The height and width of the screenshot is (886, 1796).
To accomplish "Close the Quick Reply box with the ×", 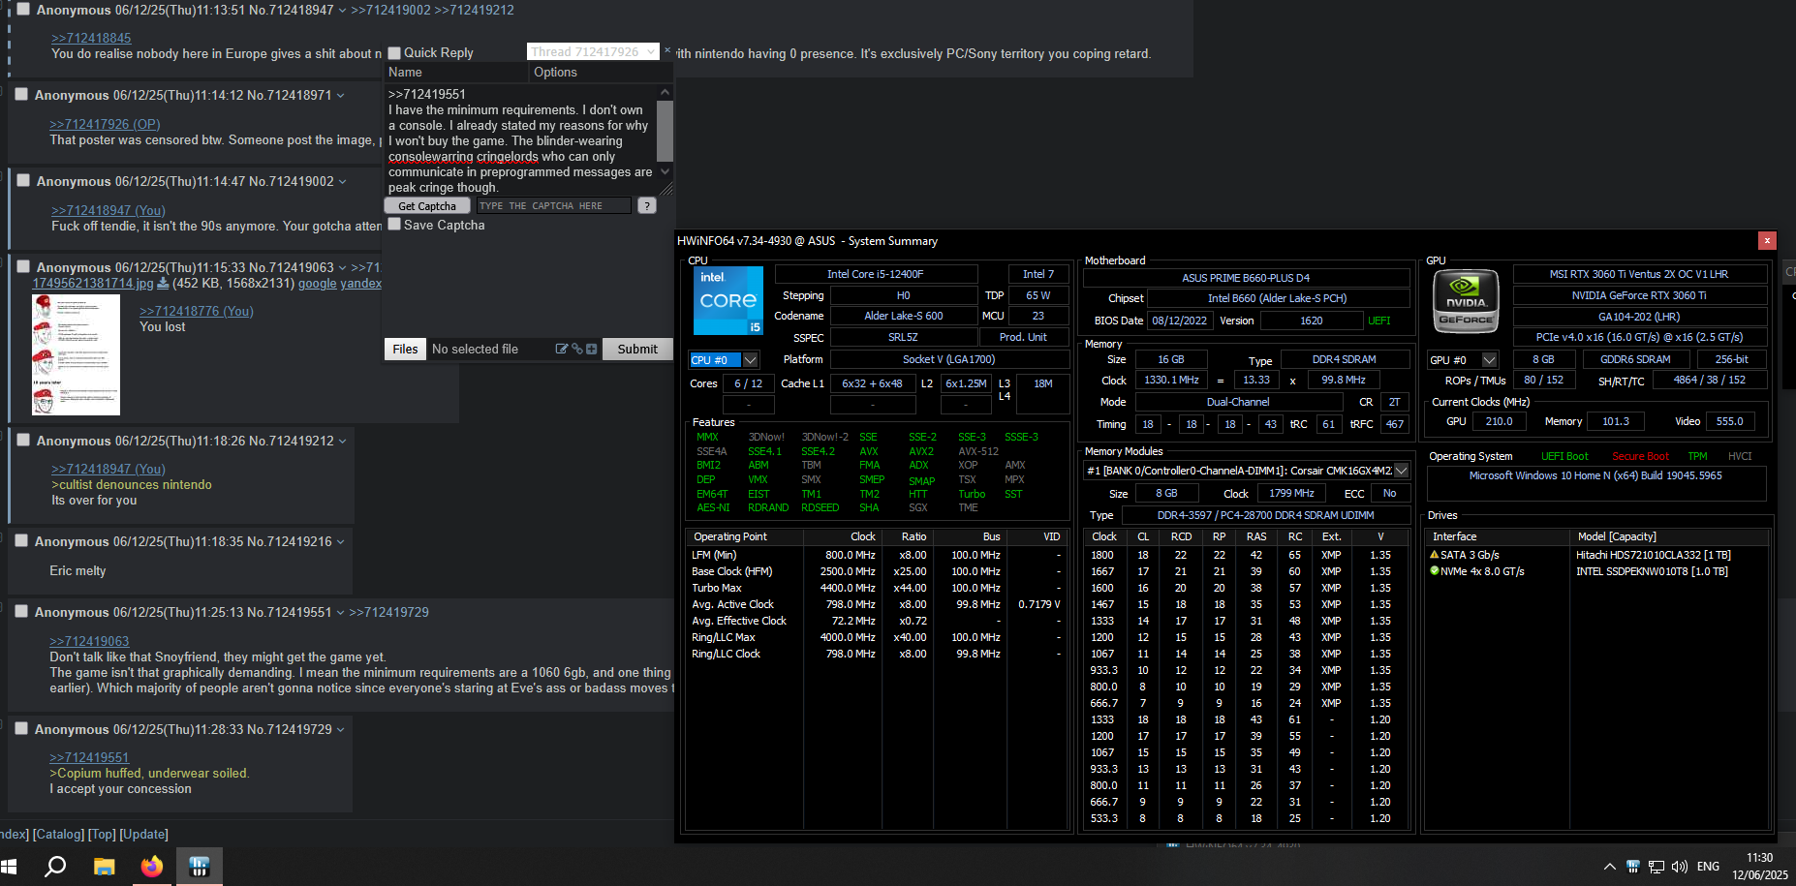I will coord(666,50).
